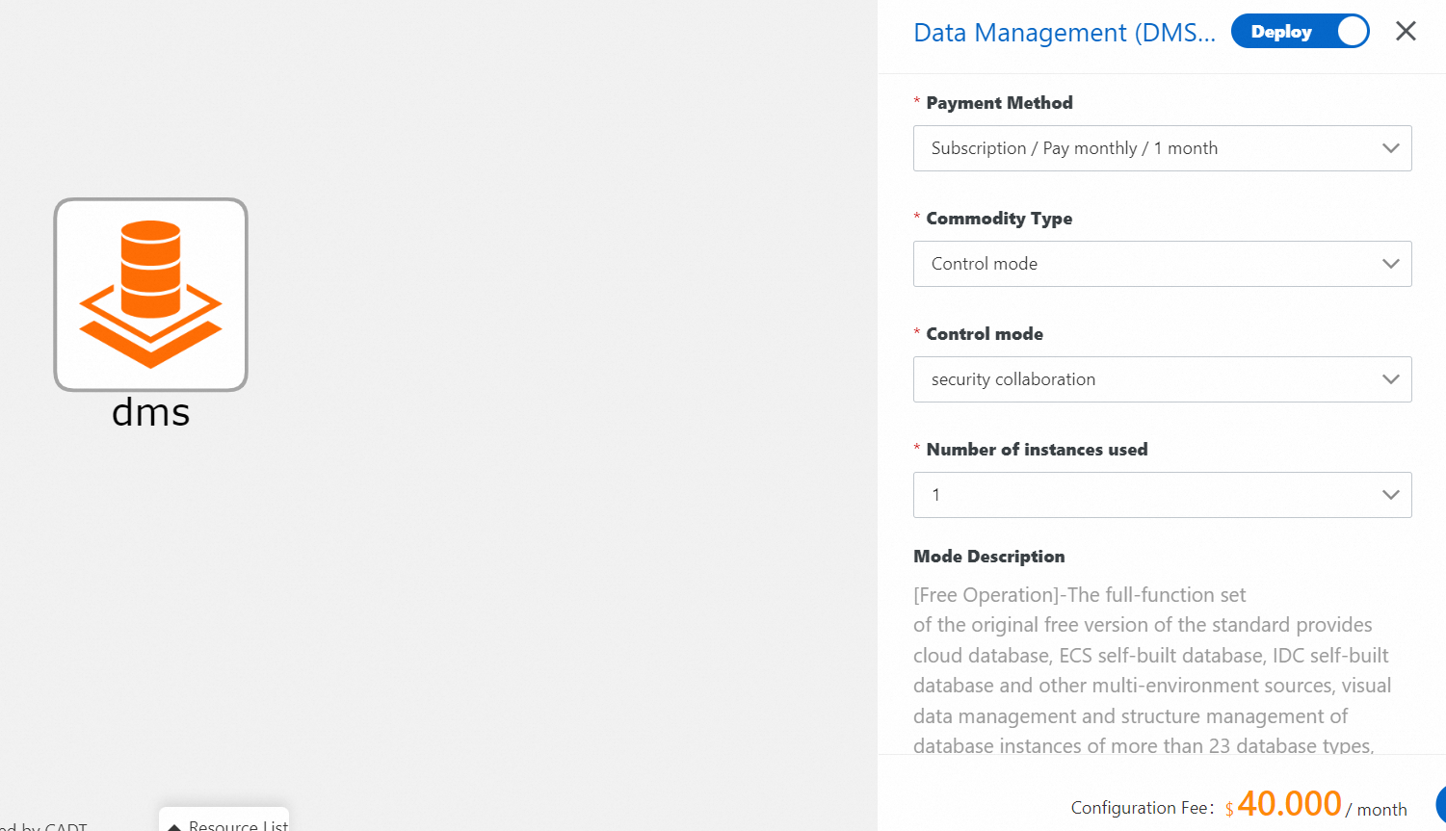Click the Payment Method dropdown arrow icon
1446x831 pixels.
pyautogui.click(x=1390, y=148)
